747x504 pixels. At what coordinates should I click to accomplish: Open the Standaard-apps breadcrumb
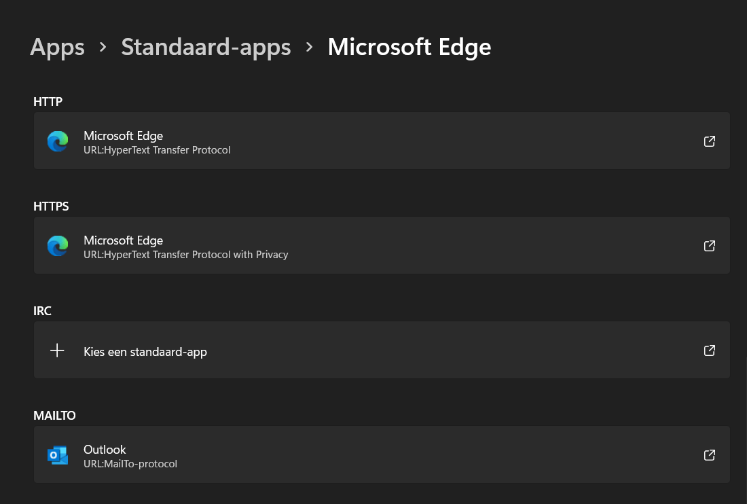(206, 47)
